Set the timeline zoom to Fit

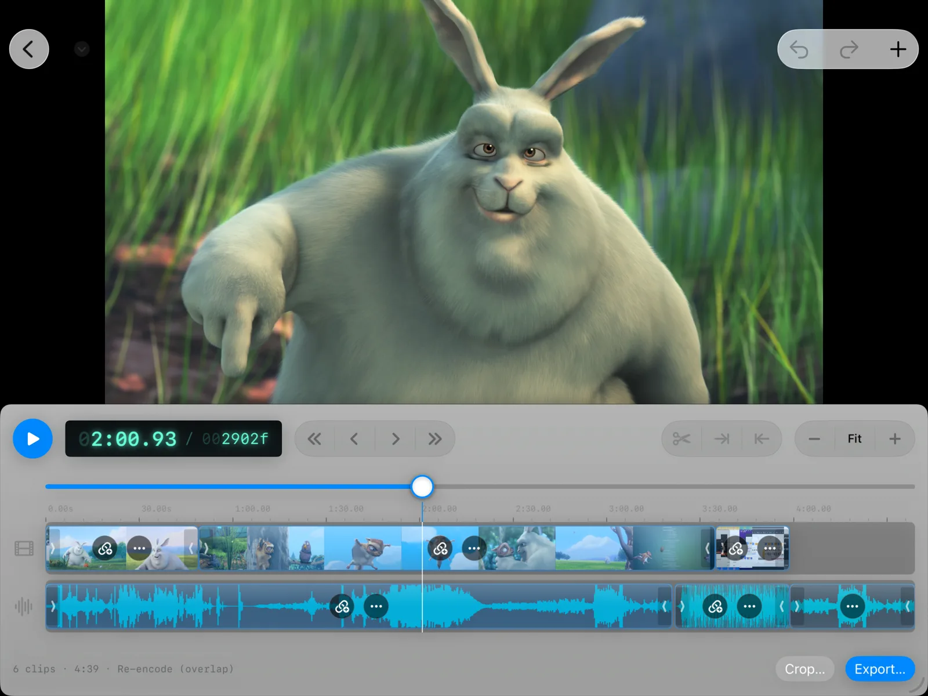(854, 439)
